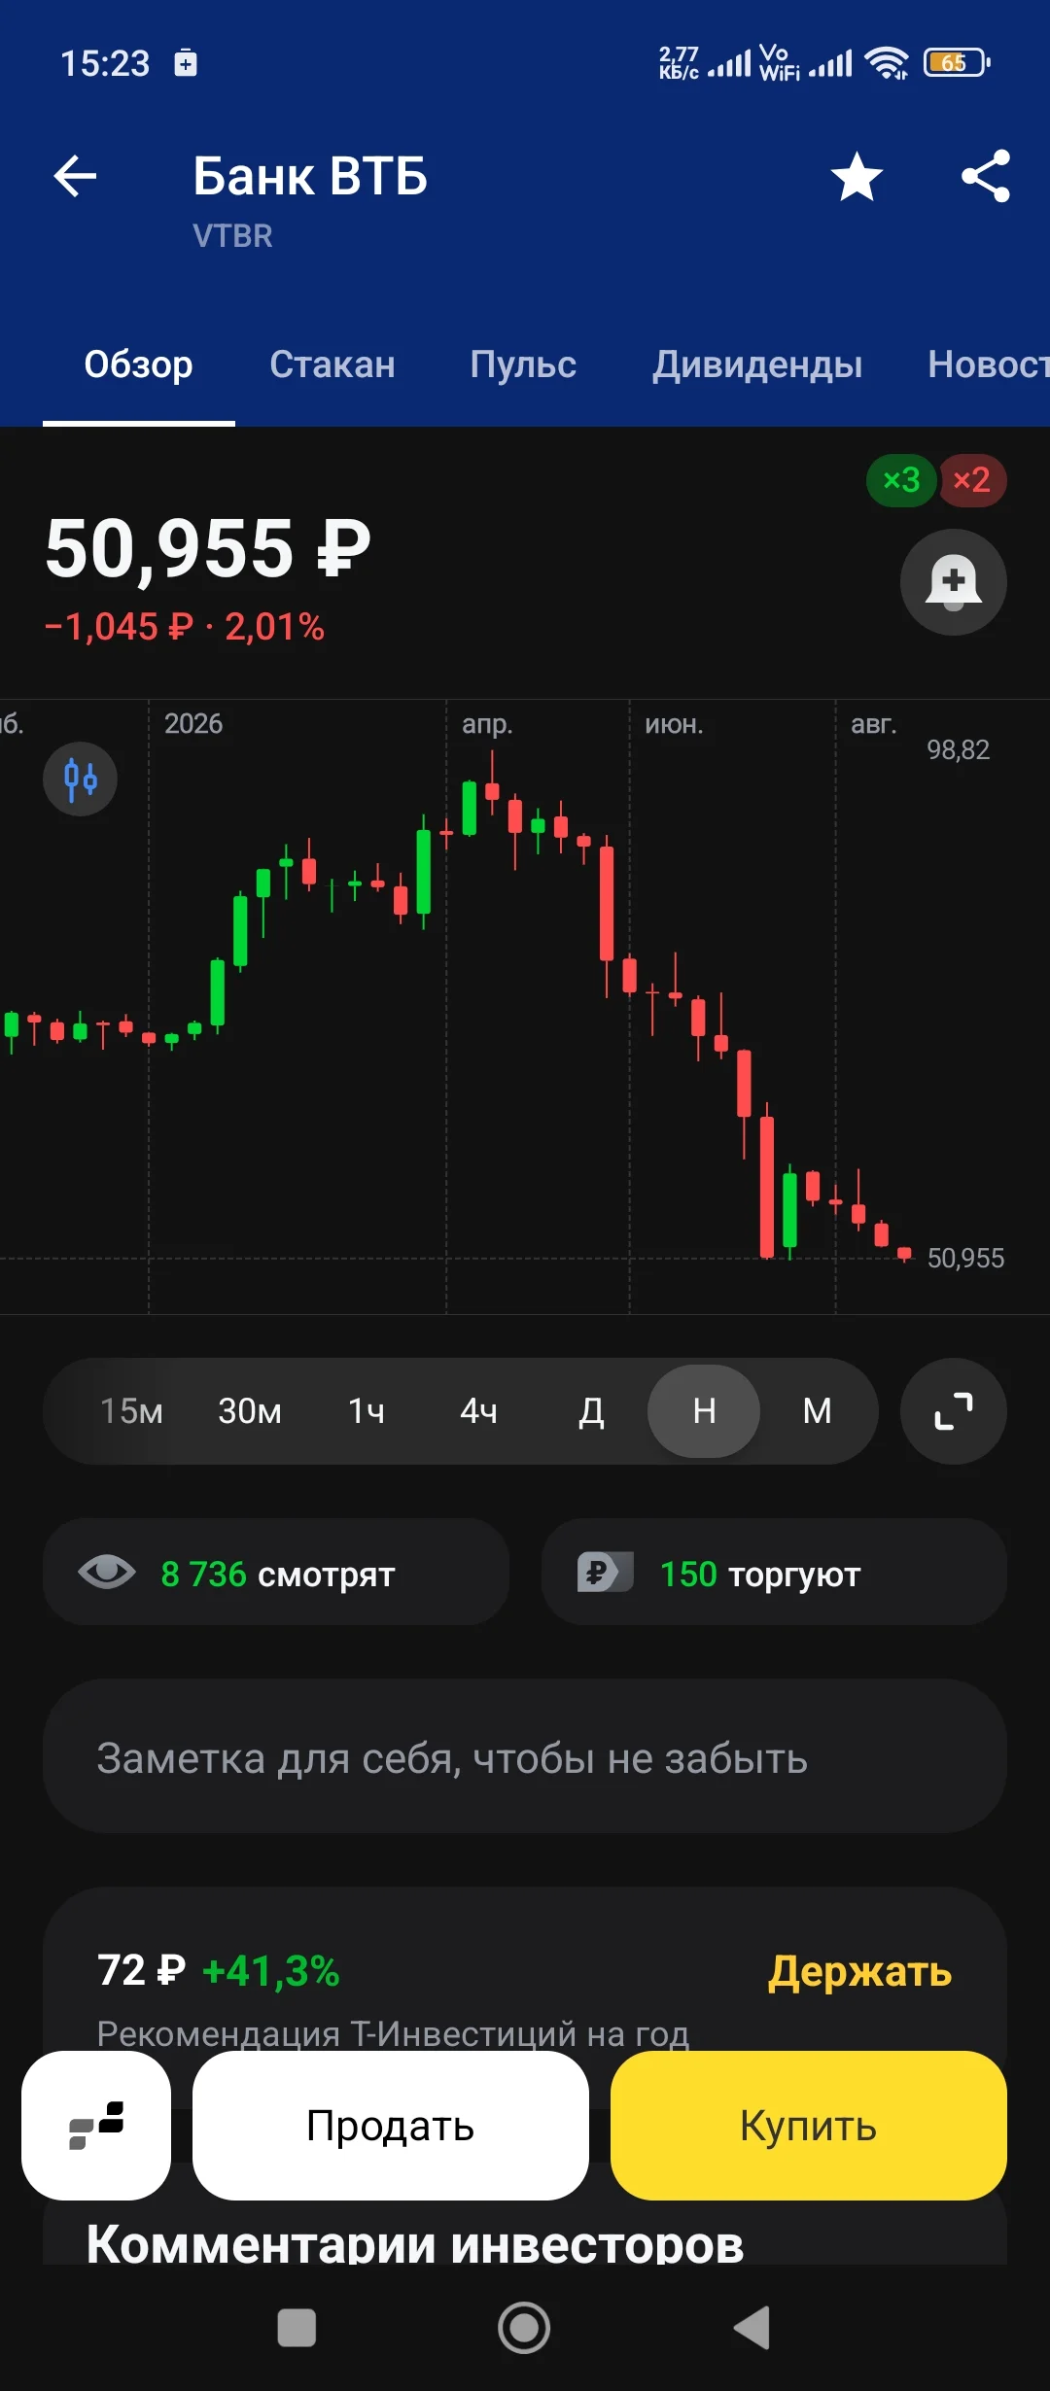Screen dimensions: 1050x2391
Task: Open the Дивиденды tab
Action: pos(757,364)
